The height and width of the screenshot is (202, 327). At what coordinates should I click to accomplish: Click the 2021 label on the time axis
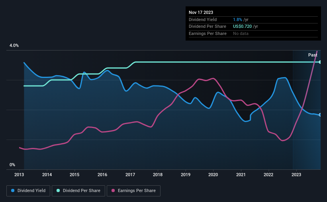(241, 175)
